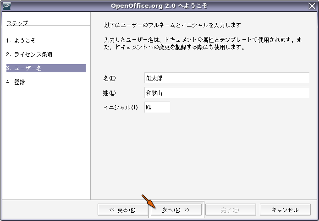Select highlighted step 3. ユーザー名
The width and height of the screenshot is (319, 221).
[x=46, y=68]
